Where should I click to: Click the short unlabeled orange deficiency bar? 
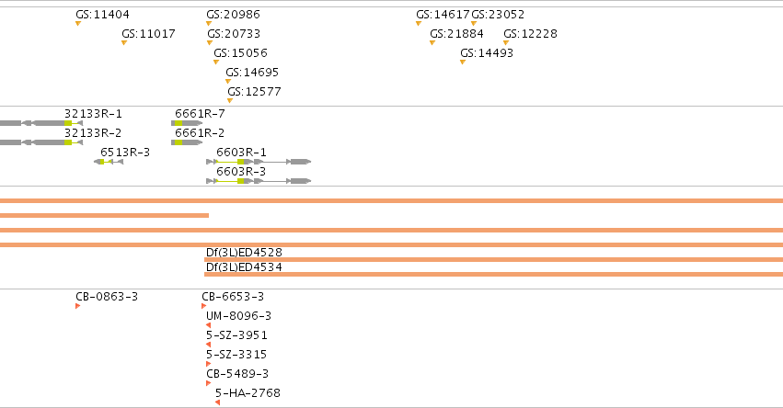104,215
